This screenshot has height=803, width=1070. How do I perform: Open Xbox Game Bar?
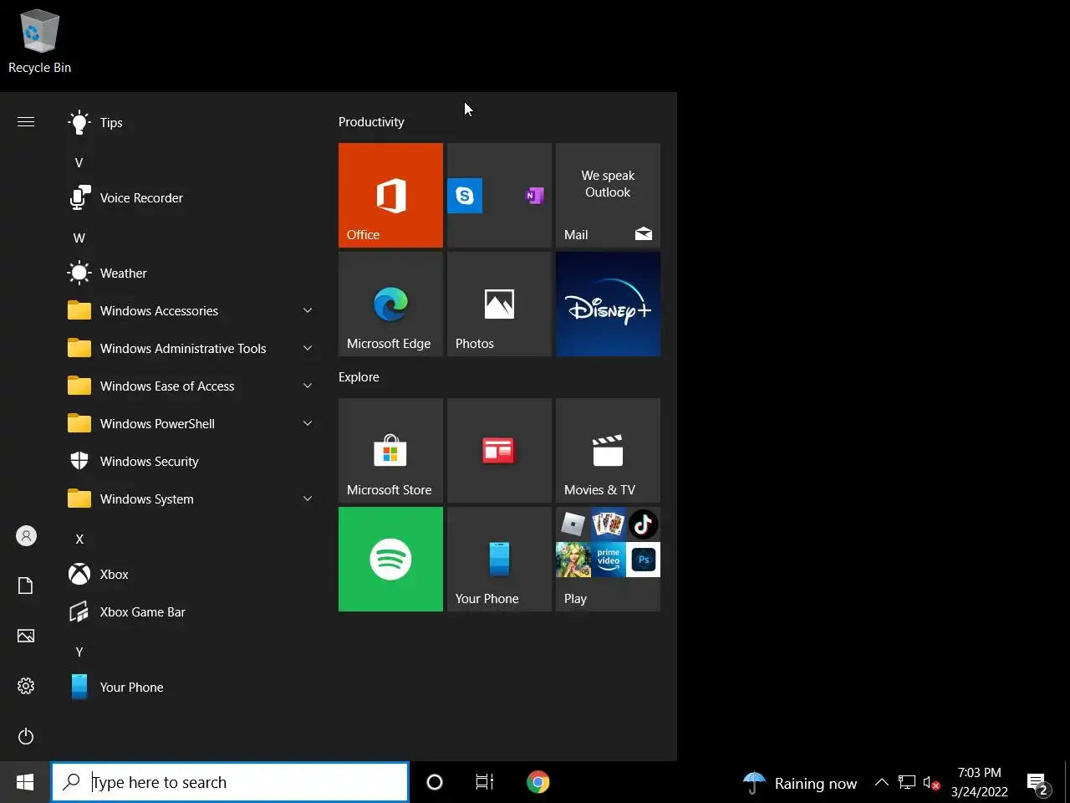[192, 612]
